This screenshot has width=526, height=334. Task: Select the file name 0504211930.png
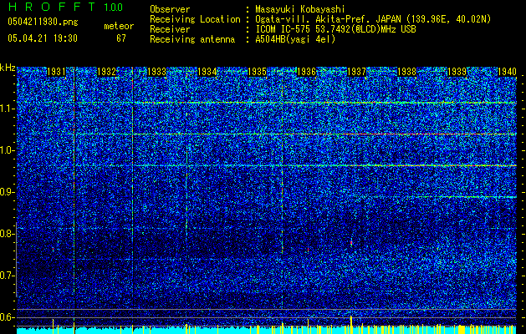tap(43, 22)
